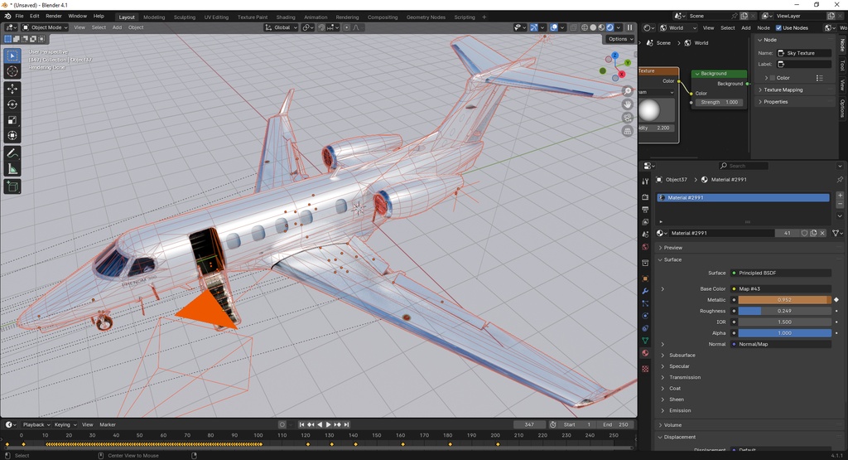
Task: Switch to the Shading workspace tab
Action: click(x=285, y=17)
